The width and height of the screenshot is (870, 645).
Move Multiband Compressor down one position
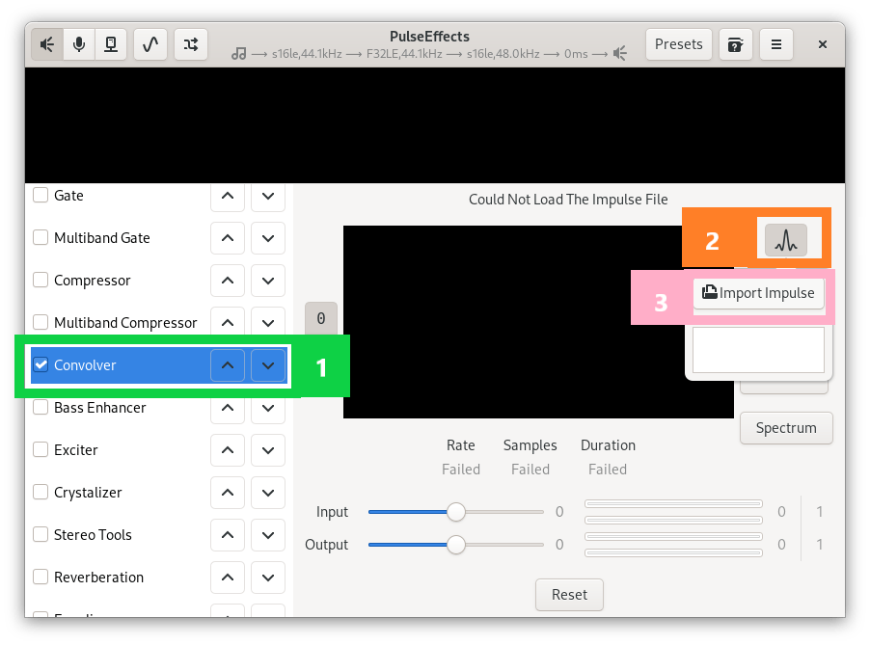[268, 323]
